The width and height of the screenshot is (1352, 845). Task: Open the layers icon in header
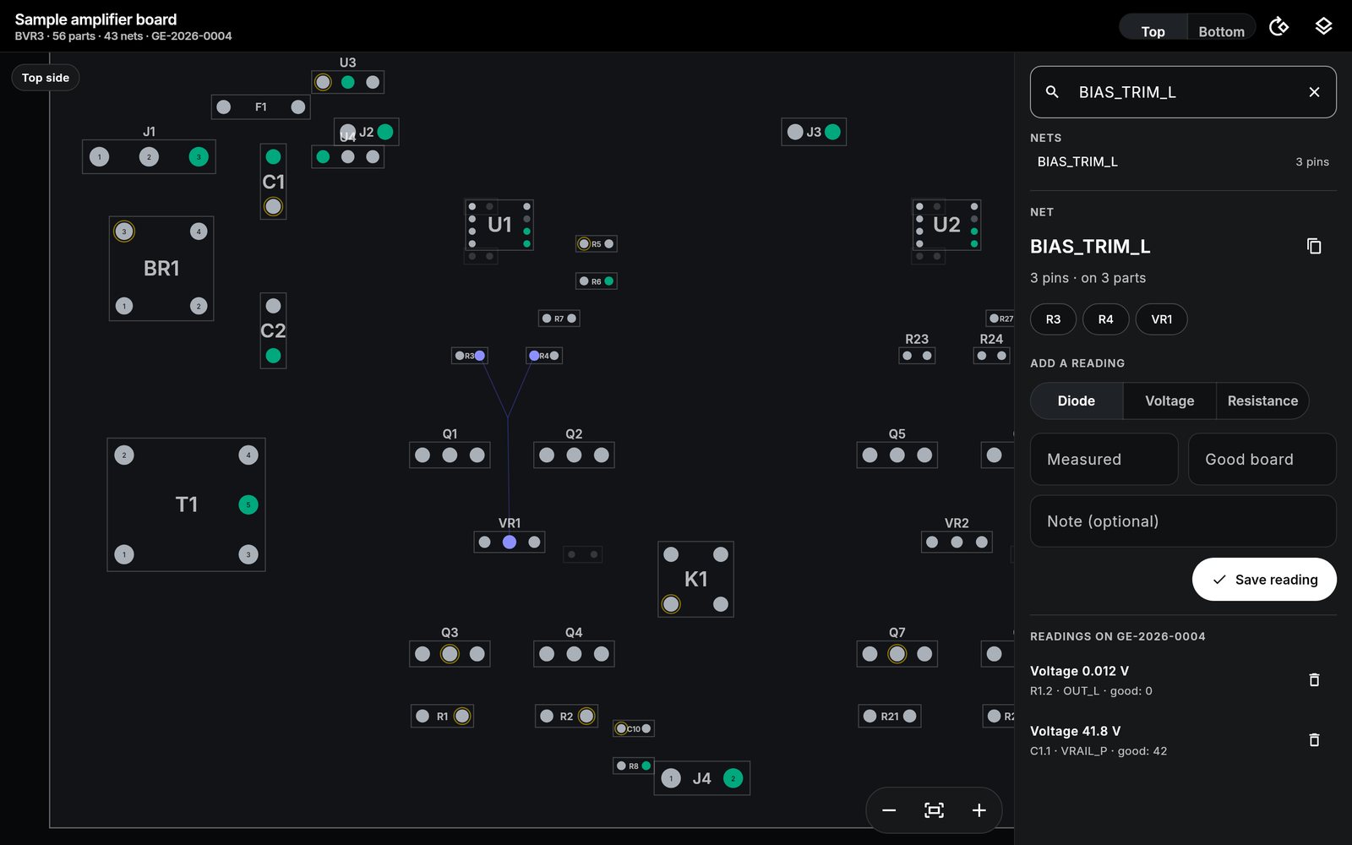(1323, 26)
